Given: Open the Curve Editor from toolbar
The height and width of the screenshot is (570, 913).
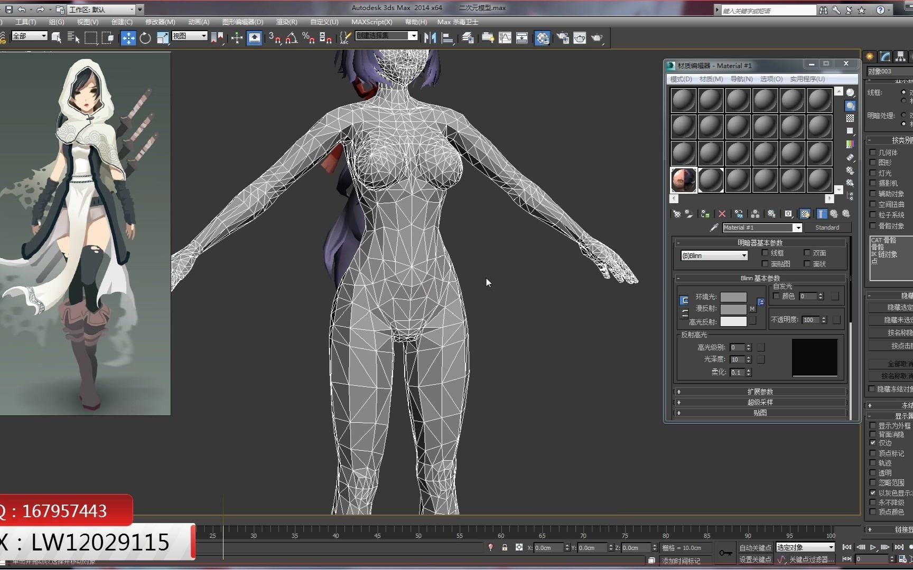Looking at the screenshot, I should (x=505, y=37).
